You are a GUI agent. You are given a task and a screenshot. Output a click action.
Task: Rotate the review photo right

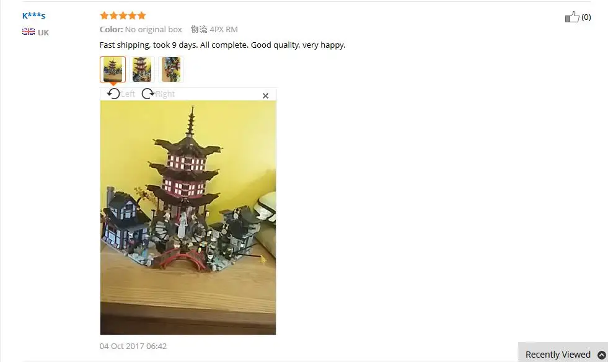coord(148,94)
